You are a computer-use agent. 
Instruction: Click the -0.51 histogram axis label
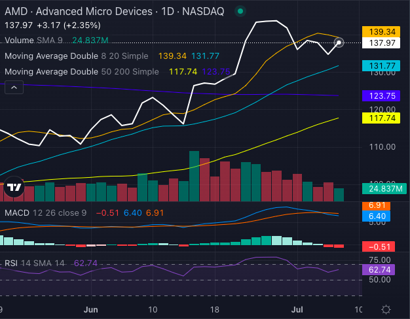[379, 246]
